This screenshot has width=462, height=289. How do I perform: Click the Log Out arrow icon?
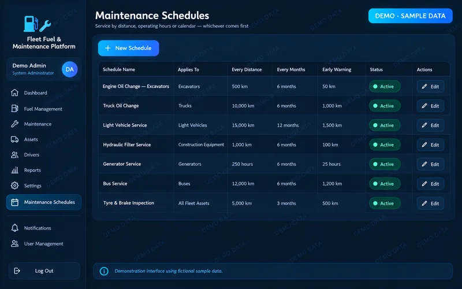tap(17, 271)
